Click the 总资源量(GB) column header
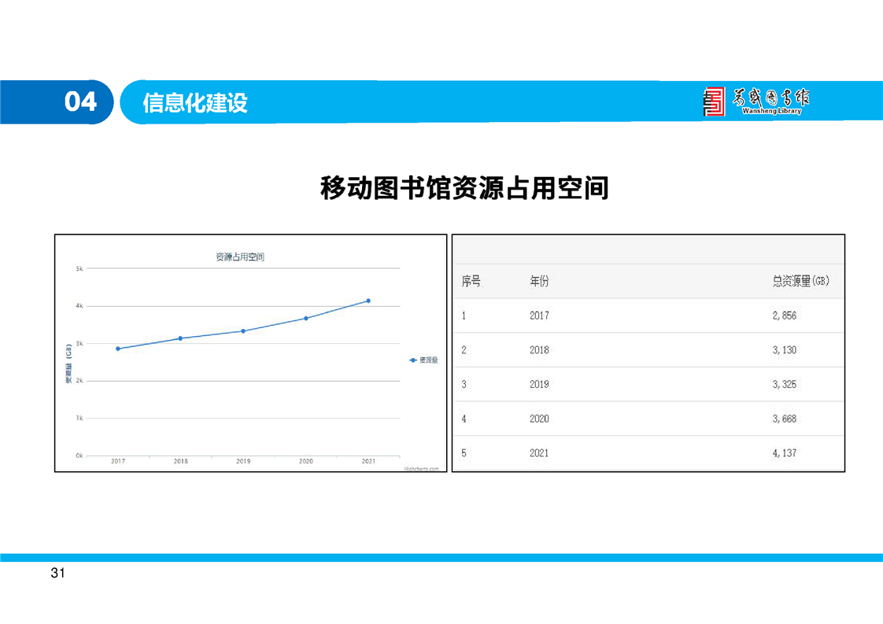The image size is (883, 624). [x=800, y=281]
